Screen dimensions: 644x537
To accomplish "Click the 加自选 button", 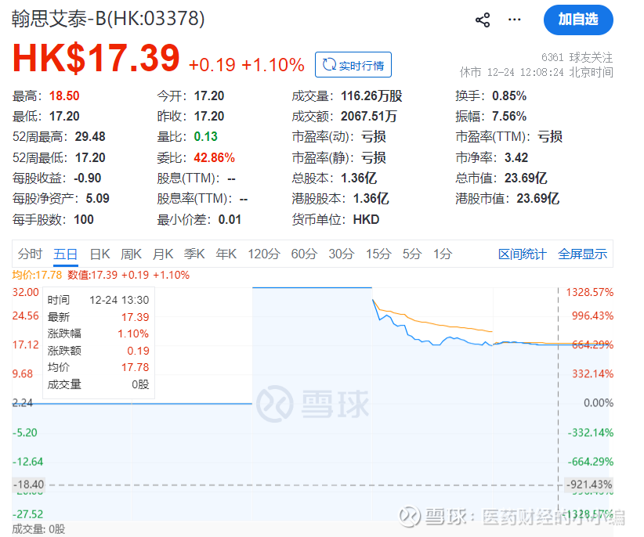I will [x=578, y=20].
